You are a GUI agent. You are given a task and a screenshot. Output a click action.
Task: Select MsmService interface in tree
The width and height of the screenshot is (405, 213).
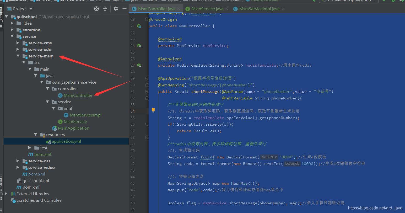click(75, 121)
